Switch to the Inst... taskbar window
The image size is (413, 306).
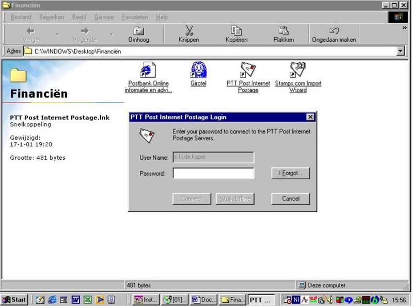(146, 300)
